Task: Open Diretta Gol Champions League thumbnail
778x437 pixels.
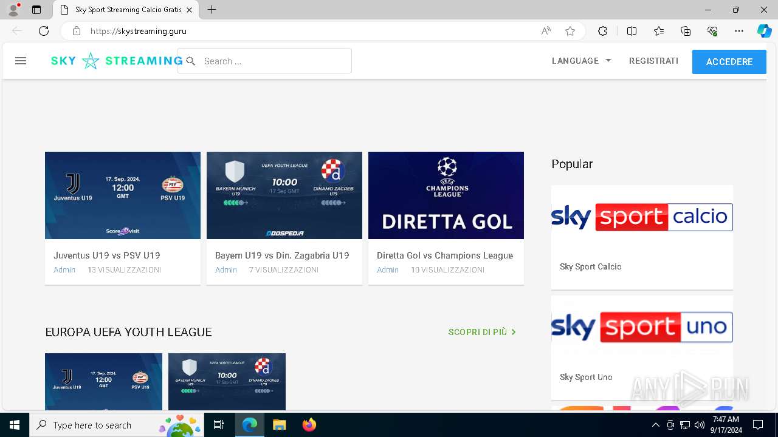Action: pos(446,195)
